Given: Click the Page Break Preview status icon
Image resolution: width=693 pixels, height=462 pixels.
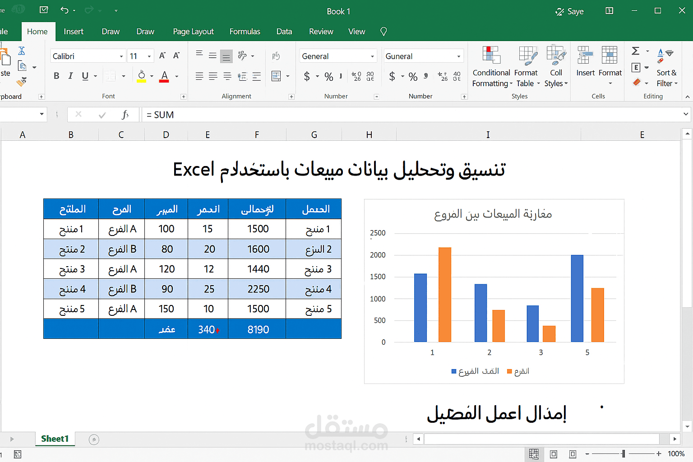Looking at the screenshot, I should click(573, 454).
